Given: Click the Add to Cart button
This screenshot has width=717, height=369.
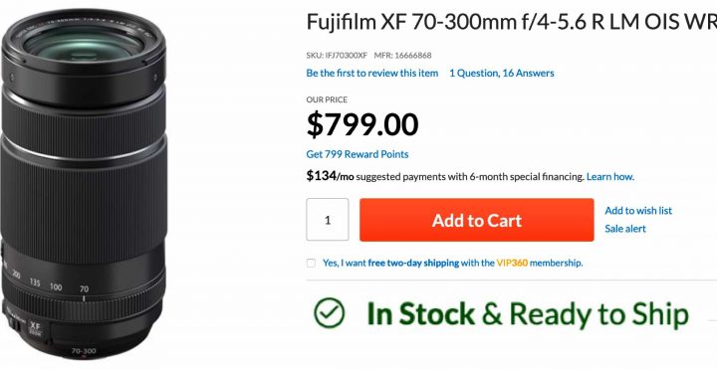Looking at the screenshot, I should pos(476,220).
